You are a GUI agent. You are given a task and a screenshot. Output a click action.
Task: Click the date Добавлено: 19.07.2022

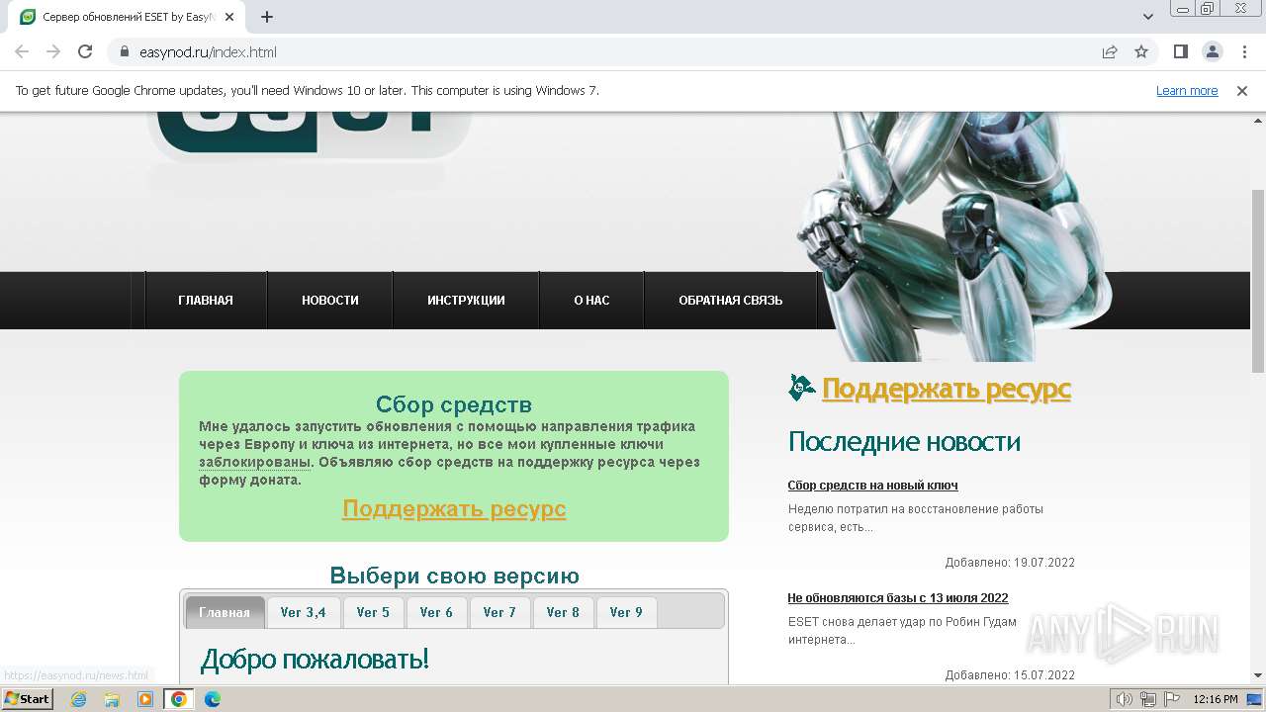pos(1010,563)
